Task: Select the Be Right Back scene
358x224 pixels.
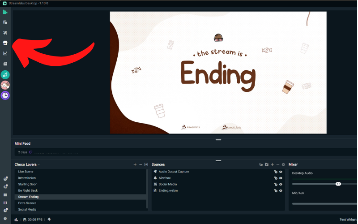Action: pos(28,190)
